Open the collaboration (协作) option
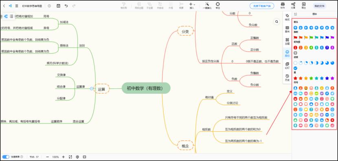 [x=283, y=6]
